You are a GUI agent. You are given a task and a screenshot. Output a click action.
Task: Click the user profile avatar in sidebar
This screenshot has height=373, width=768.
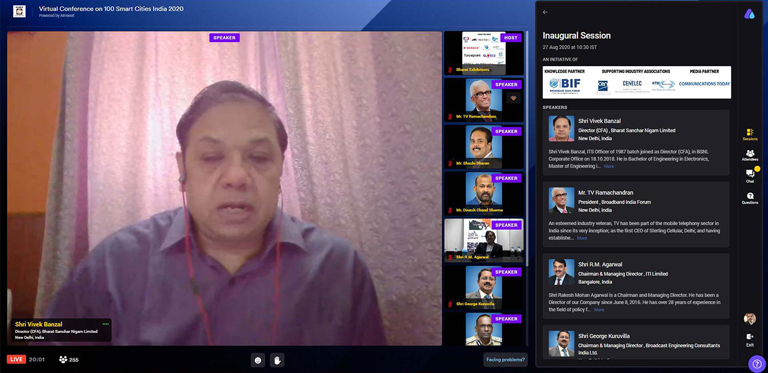(x=750, y=319)
